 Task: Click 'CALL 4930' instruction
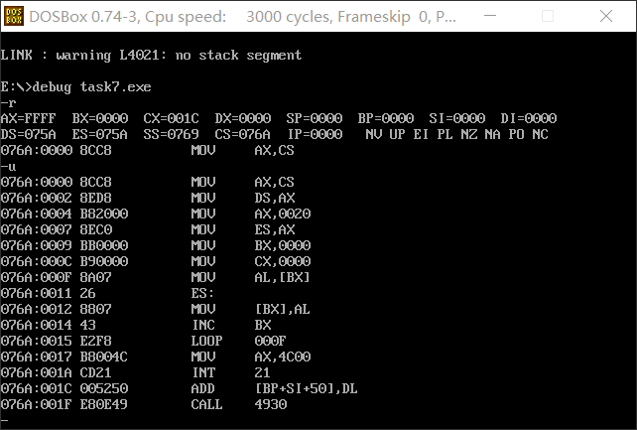pos(239,404)
